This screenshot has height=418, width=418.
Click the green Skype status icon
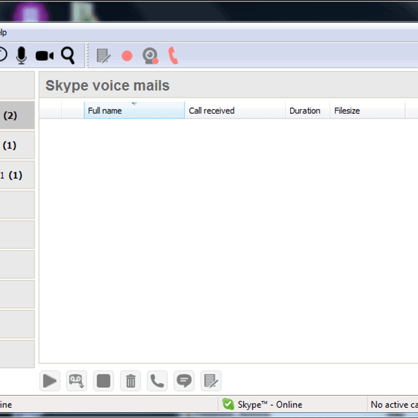(x=228, y=404)
